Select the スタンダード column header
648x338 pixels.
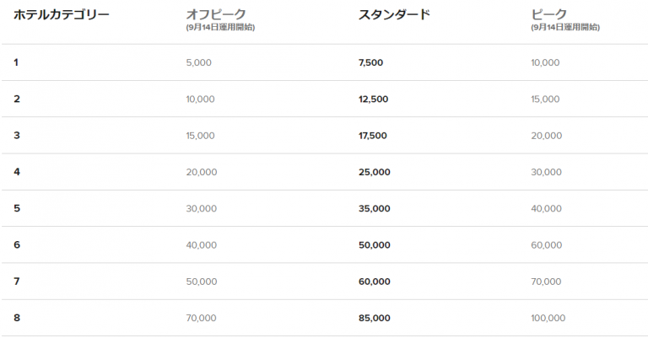click(x=394, y=13)
